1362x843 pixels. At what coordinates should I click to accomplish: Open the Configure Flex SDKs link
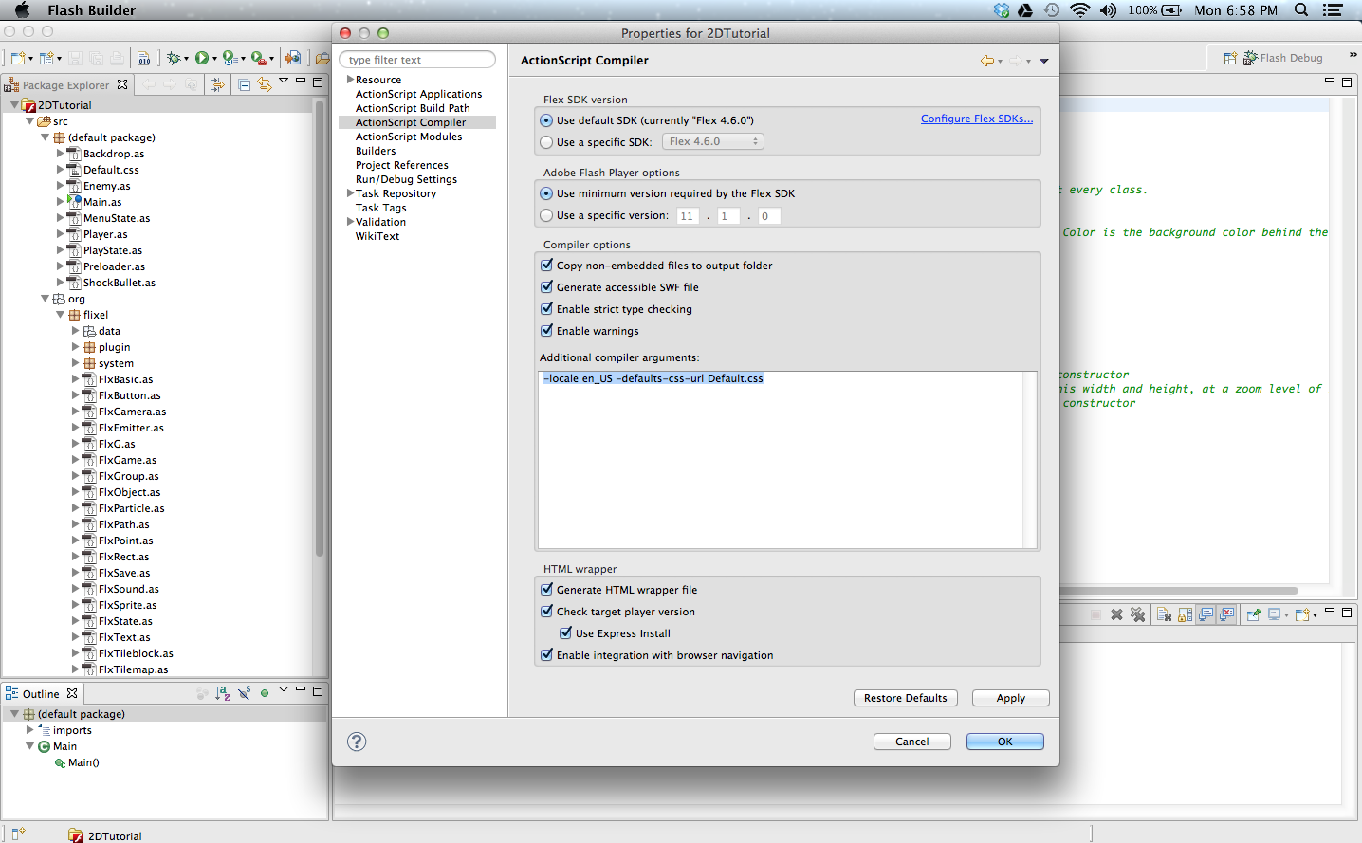[x=976, y=119]
